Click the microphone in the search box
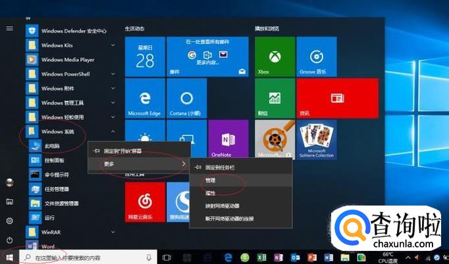This screenshot has width=449, height=264. (x=149, y=257)
